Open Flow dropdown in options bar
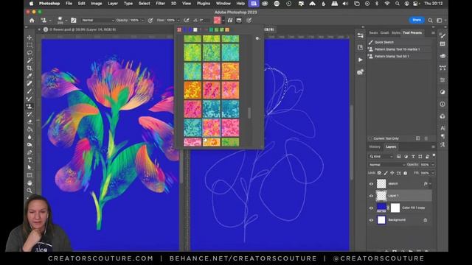Screen dimensions: 472x265 pos(178,20)
